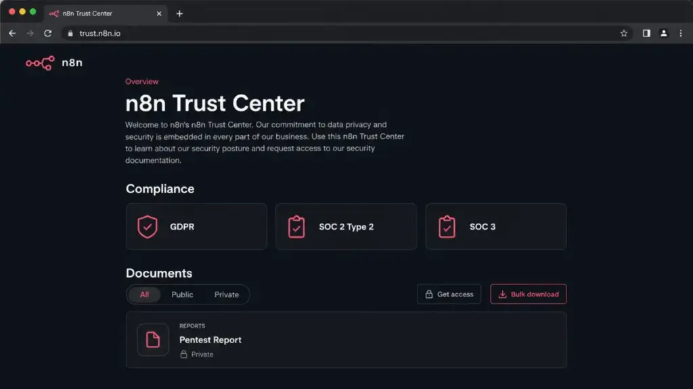Click the GDPR shield icon
Viewport: 693px width, 389px height.
(147, 227)
